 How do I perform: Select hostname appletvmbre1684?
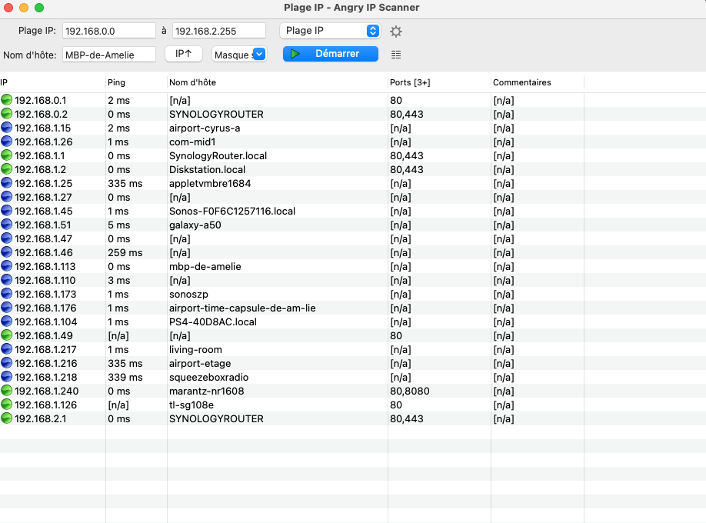210,183
